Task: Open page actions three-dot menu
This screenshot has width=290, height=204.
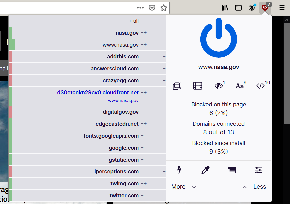Action: 140,8
